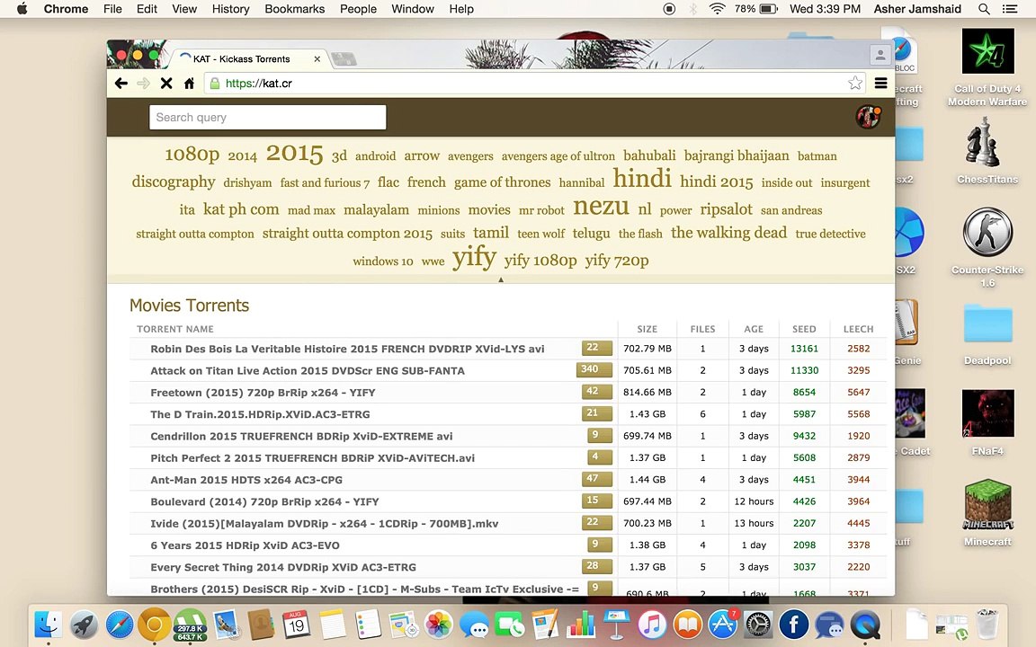Open QuickTime Player in the dock
The height and width of the screenshot is (647, 1036).
[x=865, y=624]
